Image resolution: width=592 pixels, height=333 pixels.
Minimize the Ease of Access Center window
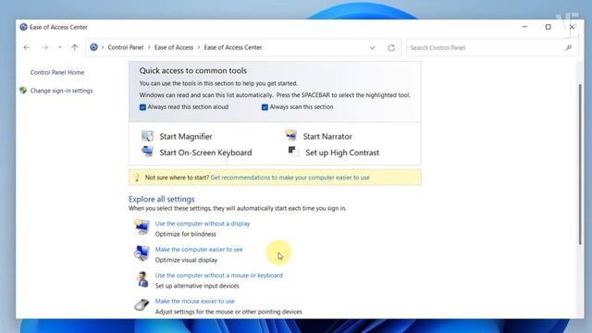524,27
